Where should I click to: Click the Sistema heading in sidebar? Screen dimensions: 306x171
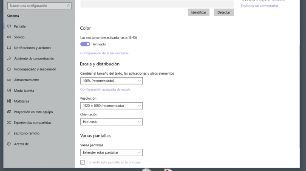[13, 16]
